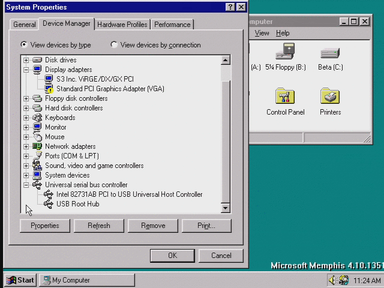Expand the Hard disk controllers node

[x=26, y=108]
